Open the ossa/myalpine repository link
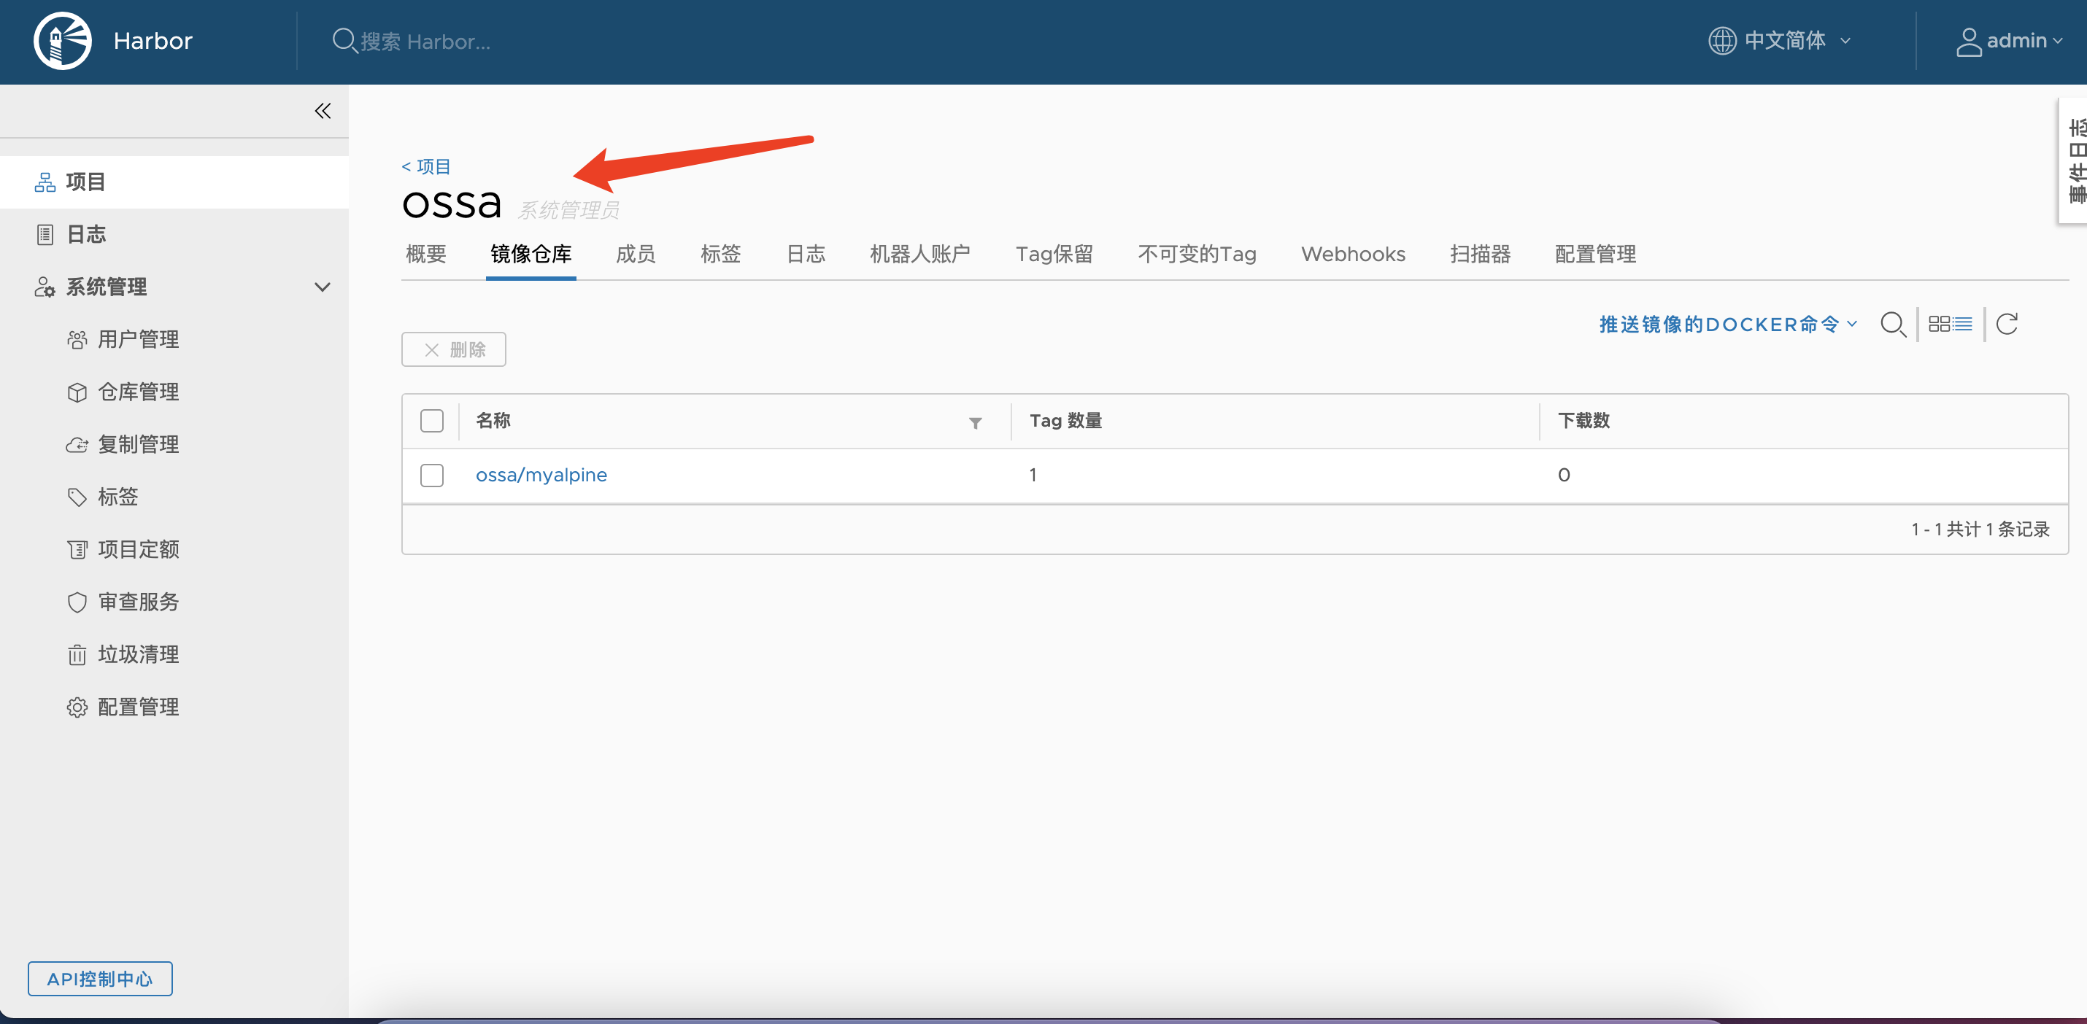This screenshot has width=2087, height=1024. 541,476
